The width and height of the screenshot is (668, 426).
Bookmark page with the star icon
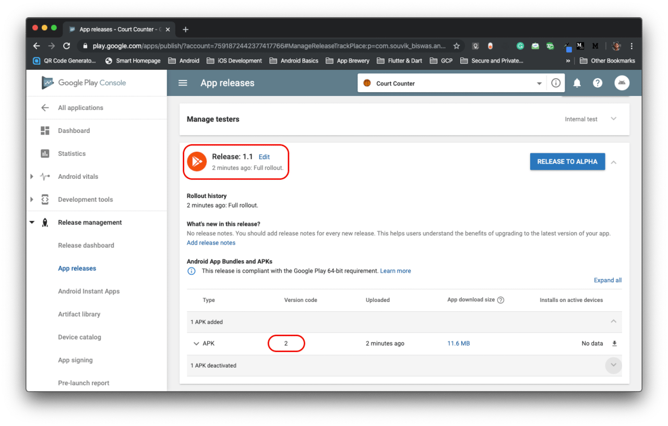pos(456,46)
